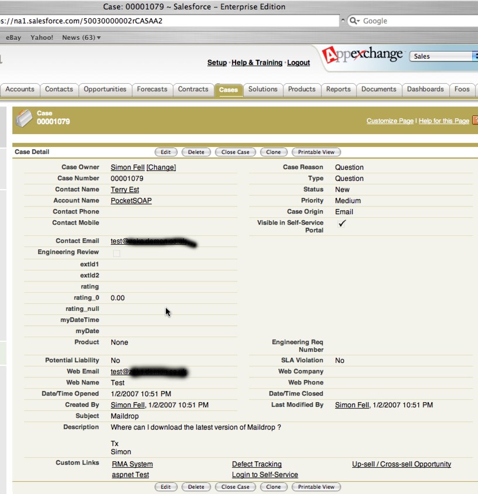Click the top Edit button
The width and height of the screenshot is (478, 494).
166,152
